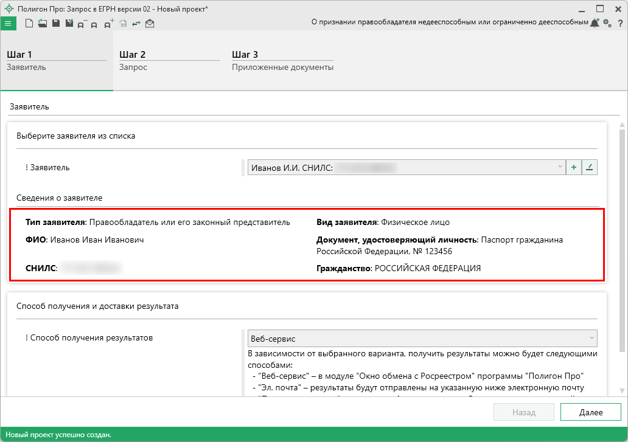This screenshot has height=442, width=628.
Task: Expand the Заявитель dropdown list
Action: 560,167
